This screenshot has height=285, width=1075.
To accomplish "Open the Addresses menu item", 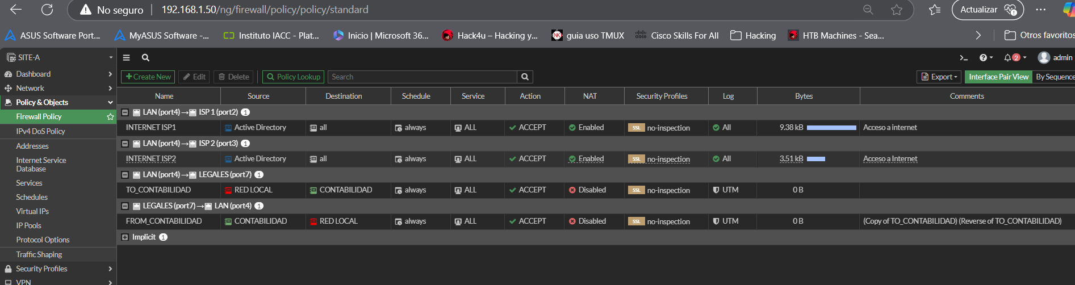I will point(32,146).
